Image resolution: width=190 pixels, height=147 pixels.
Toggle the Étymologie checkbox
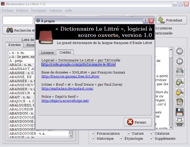[121, 138]
